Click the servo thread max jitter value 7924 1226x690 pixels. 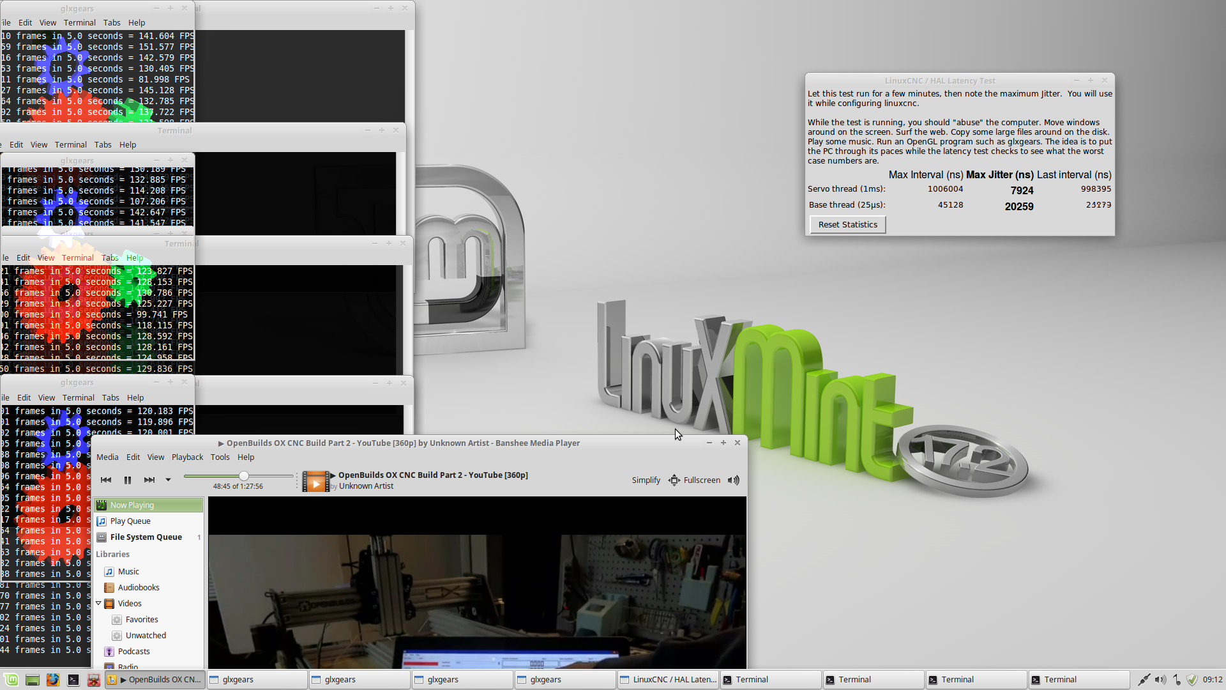point(1022,190)
